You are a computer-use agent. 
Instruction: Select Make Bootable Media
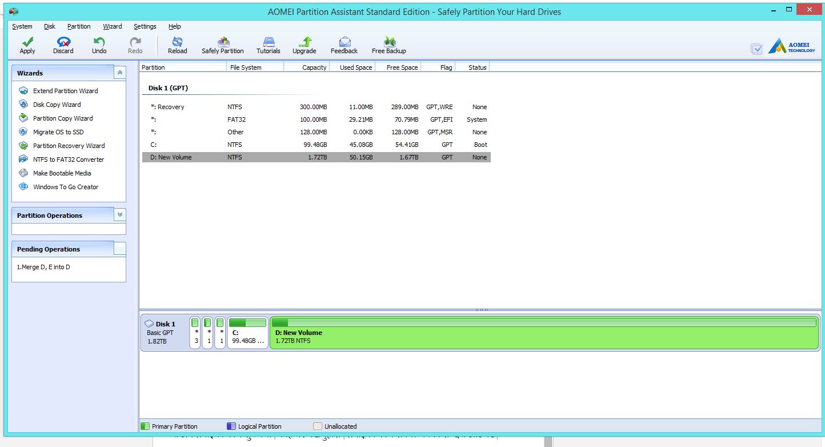tap(62, 173)
